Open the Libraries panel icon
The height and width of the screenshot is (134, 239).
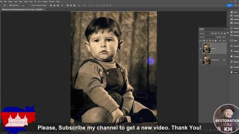[232, 35]
